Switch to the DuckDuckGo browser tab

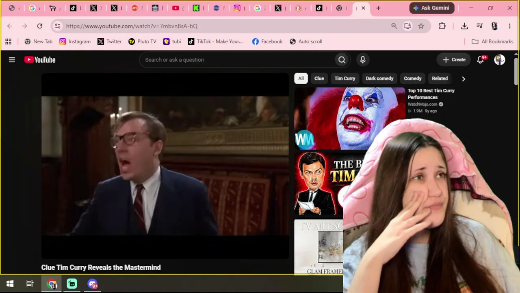point(299,8)
